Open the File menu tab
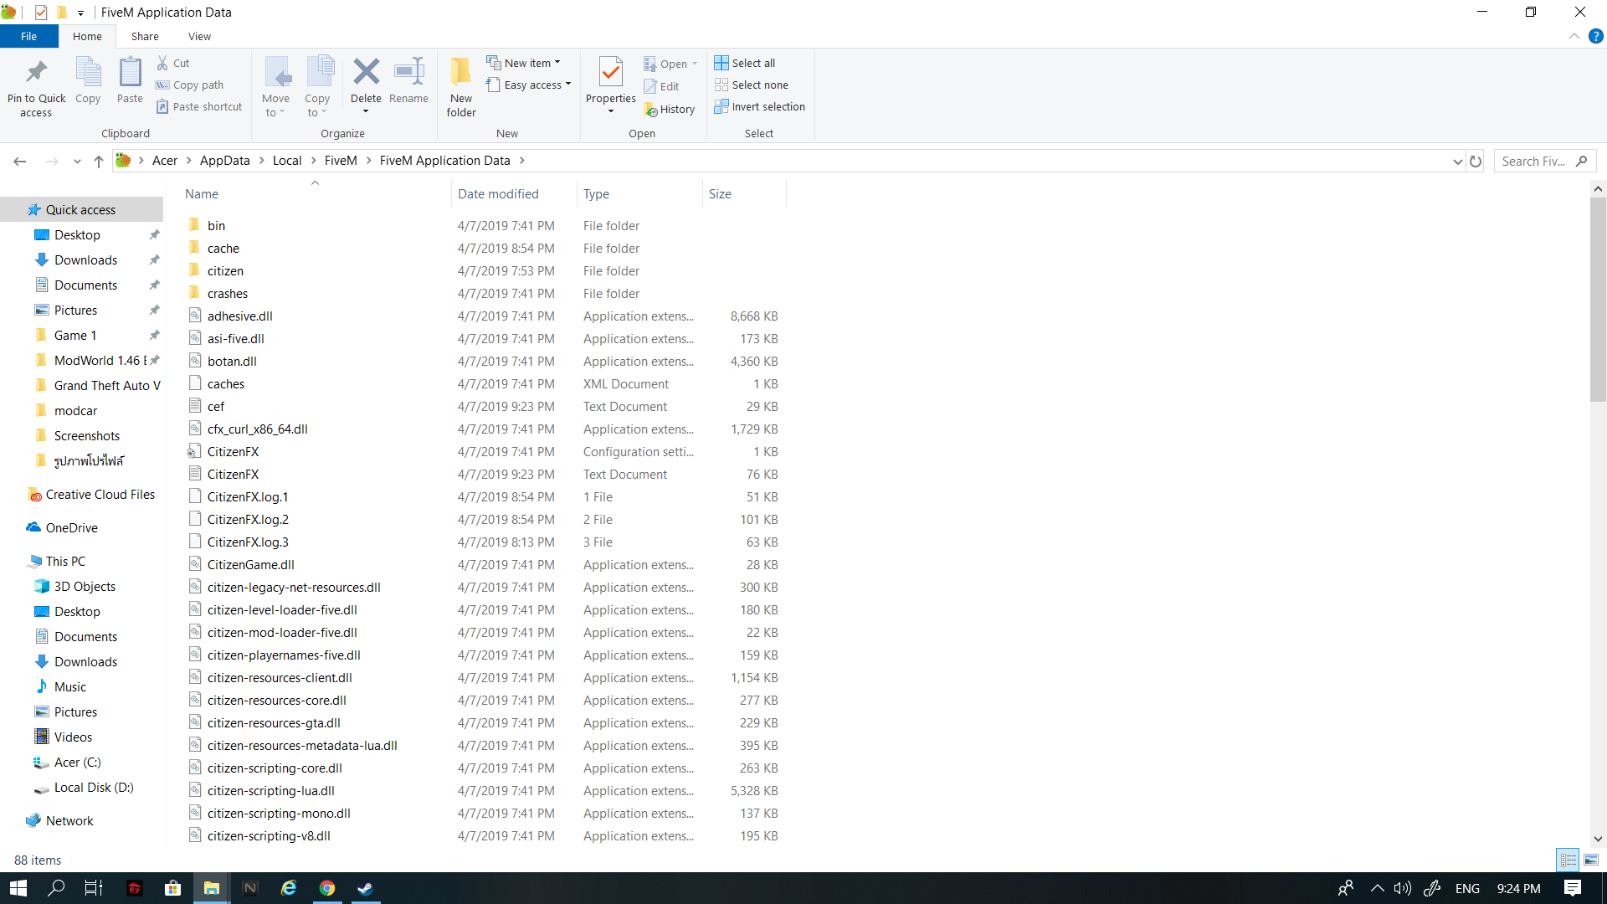Image resolution: width=1607 pixels, height=904 pixels. coord(28,36)
